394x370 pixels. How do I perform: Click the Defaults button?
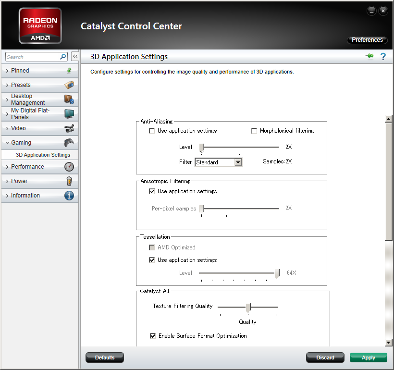coord(105,358)
